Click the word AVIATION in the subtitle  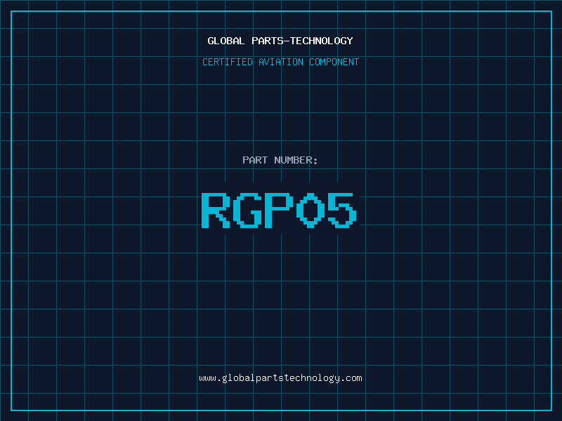click(x=280, y=62)
